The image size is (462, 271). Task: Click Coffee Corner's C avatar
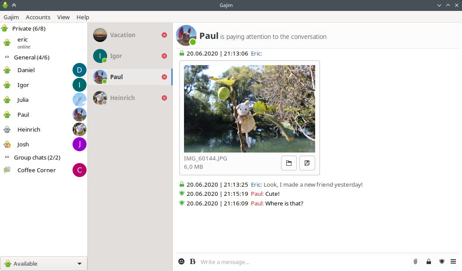(80, 170)
